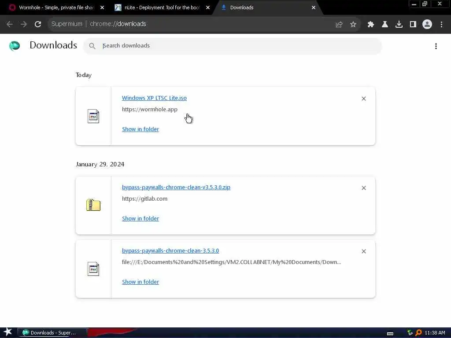451x338 pixels.
Task: Click the green tray icon beside the orange magnifier
Action: pos(410,333)
